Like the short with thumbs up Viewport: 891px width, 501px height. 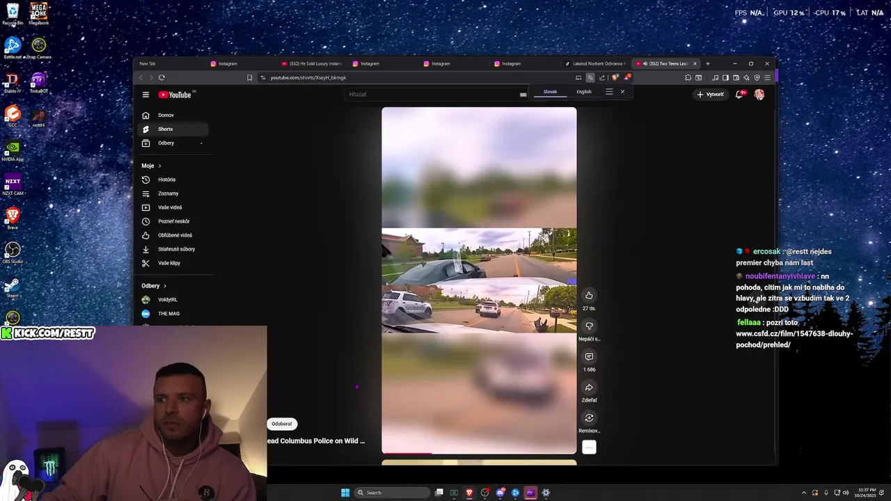tap(589, 295)
